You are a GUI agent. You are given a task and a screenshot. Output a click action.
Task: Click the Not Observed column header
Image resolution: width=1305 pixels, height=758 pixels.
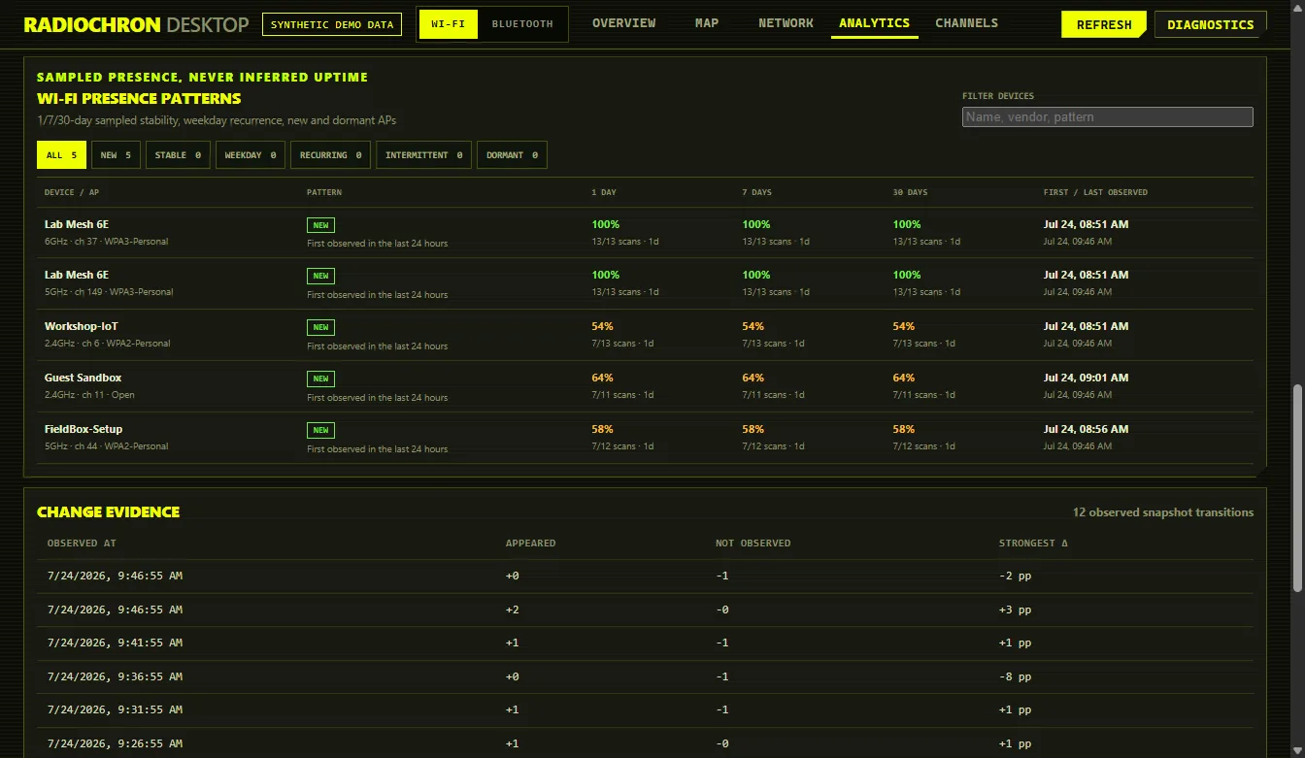753,544
